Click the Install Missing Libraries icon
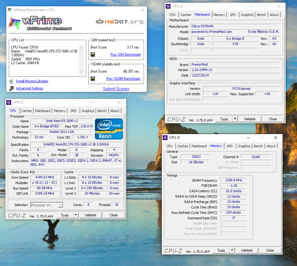The height and width of the screenshot is (266, 297). (11, 81)
